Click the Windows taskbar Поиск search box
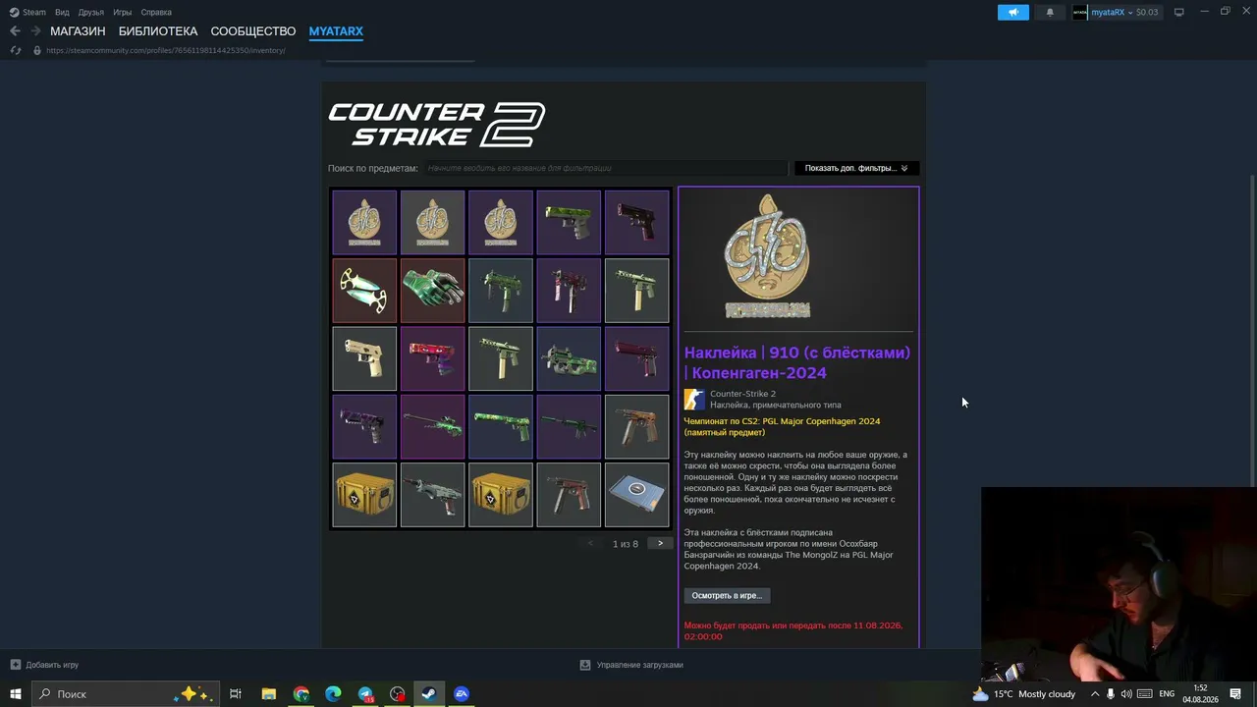The height and width of the screenshot is (707, 1257). (126, 694)
